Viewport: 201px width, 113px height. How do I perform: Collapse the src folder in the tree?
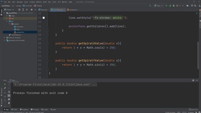coord(7,21)
